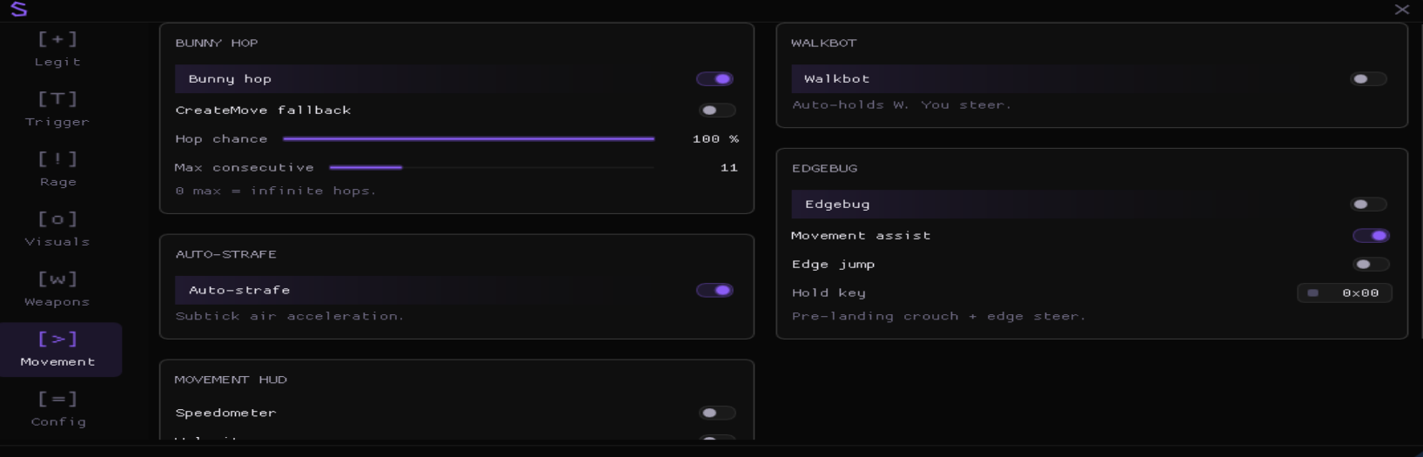Screen dimensions: 1423x457
Task: Turn off the Auto-strafe toggle
Action: click(715, 290)
